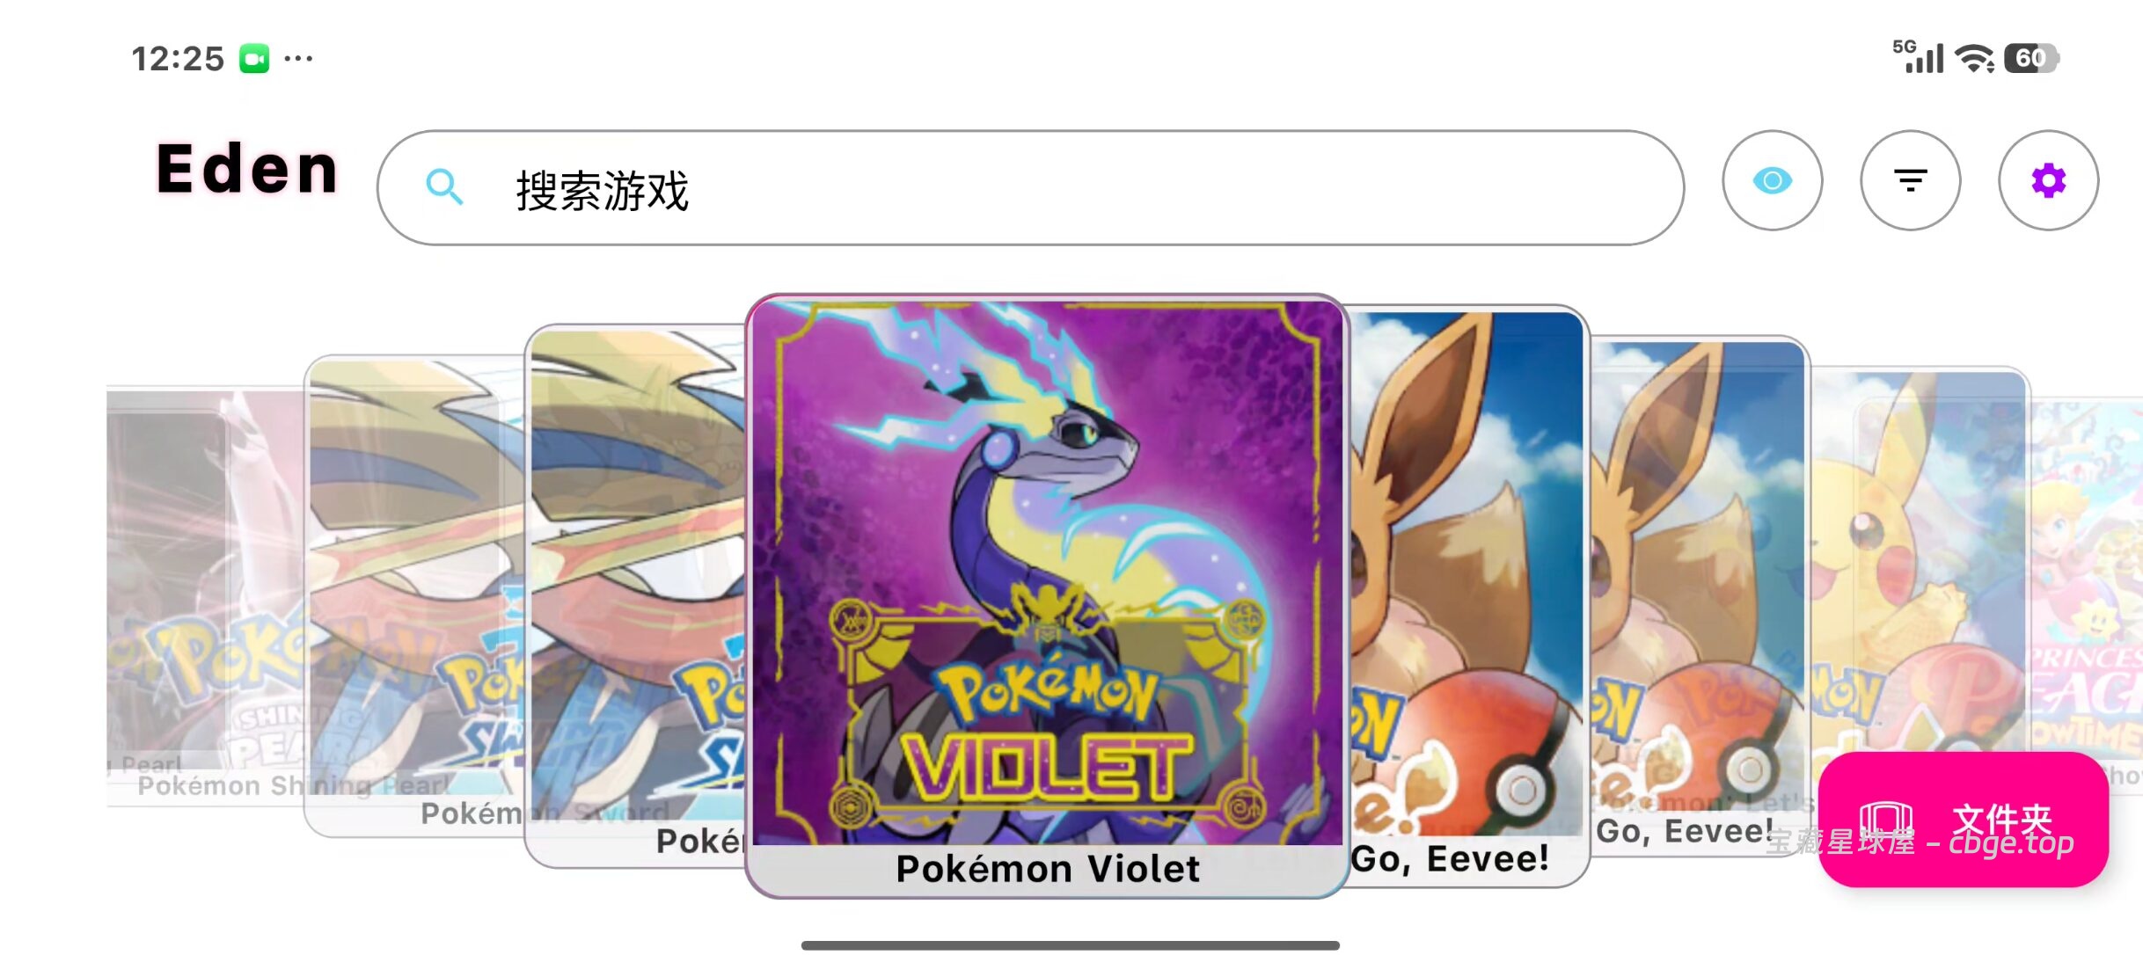Tap the green screen recording indicator
2143x955 pixels.
click(255, 59)
